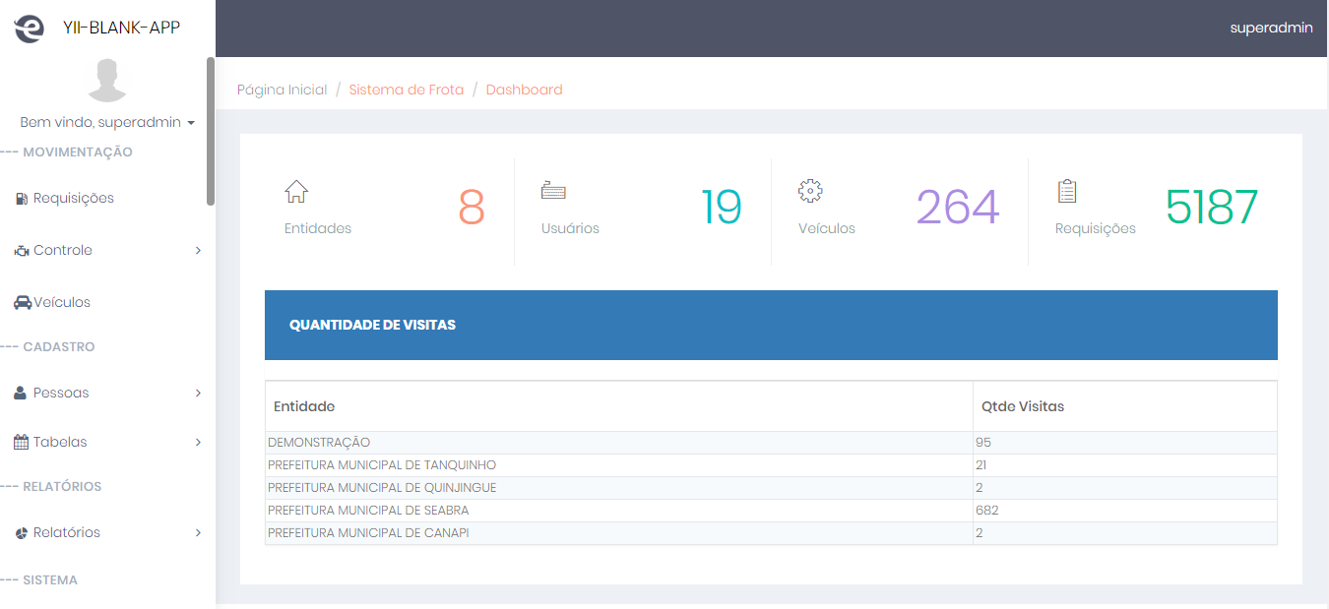Image resolution: width=1329 pixels, height=609 pixels.
Task: Click the engine icon next to Controle
Action: (22, 251)
